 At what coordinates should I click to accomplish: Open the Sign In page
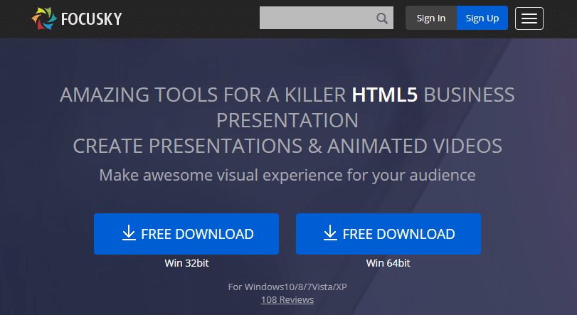(x=431, y=18)
